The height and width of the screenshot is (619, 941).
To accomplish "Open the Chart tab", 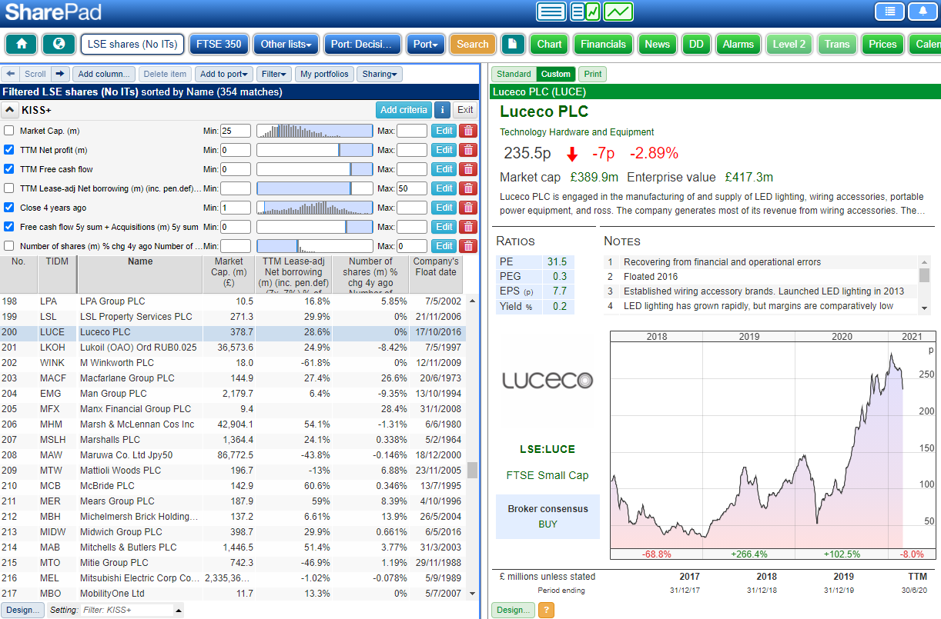I will 549,44.
